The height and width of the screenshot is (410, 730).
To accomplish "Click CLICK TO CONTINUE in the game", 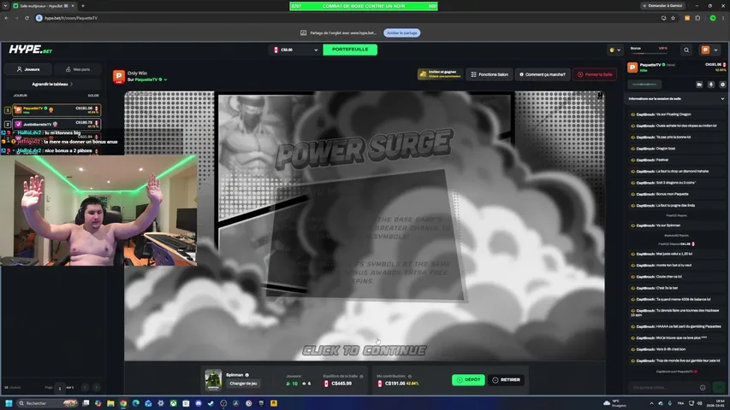I will (x=364, y=350).
